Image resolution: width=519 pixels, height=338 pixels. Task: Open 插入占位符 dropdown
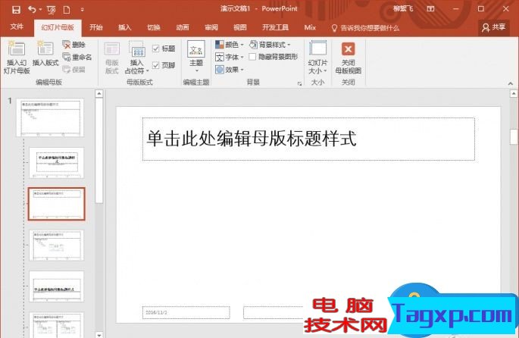tap(137, 58)
